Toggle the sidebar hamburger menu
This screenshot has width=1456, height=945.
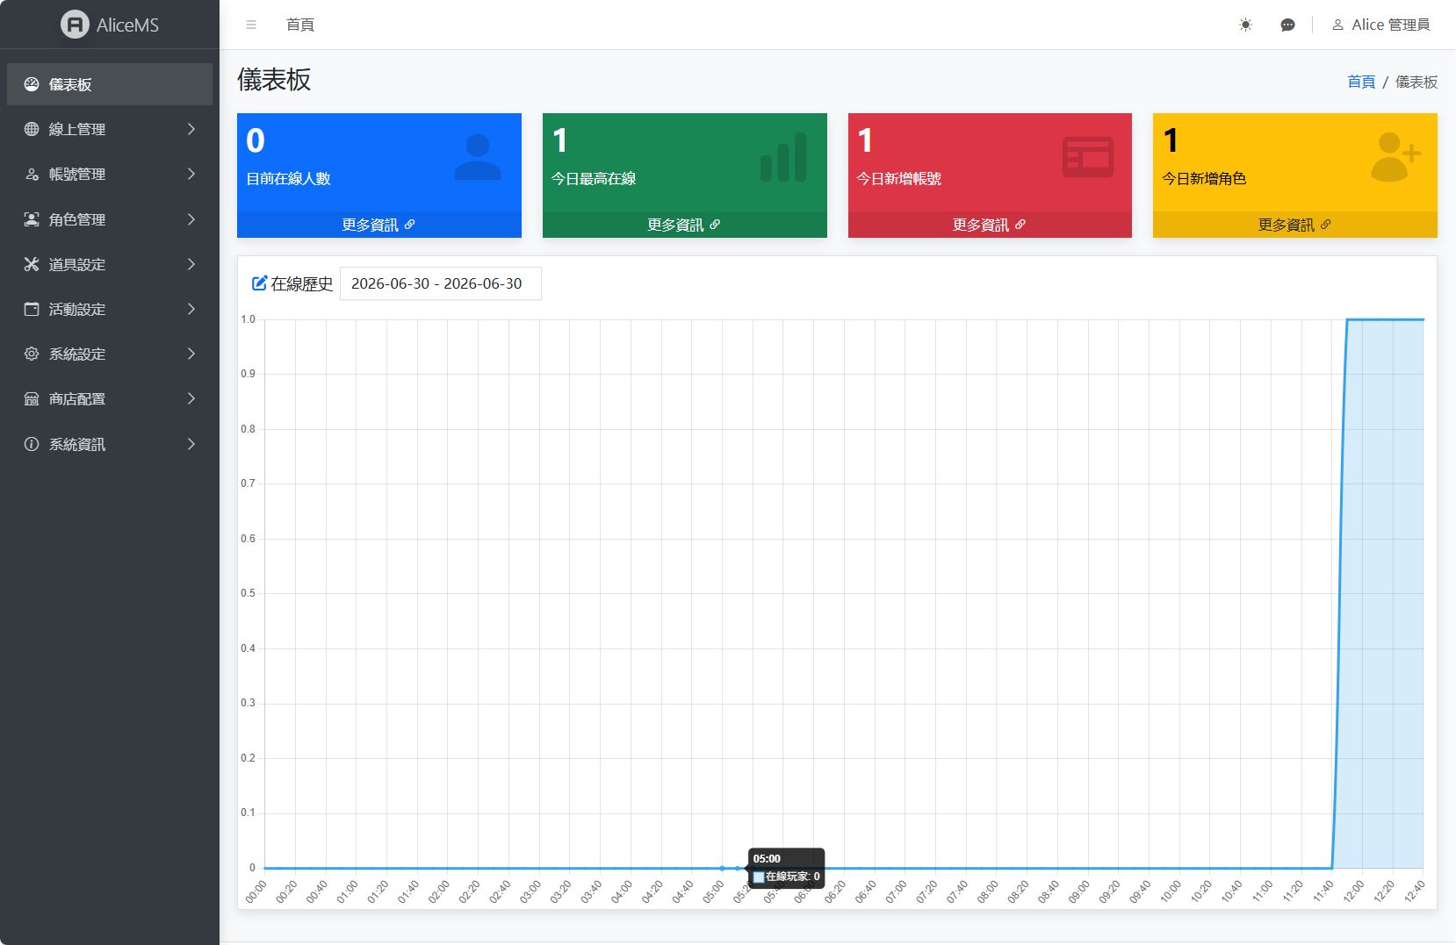pyautogui.click(x=251, y=25)
